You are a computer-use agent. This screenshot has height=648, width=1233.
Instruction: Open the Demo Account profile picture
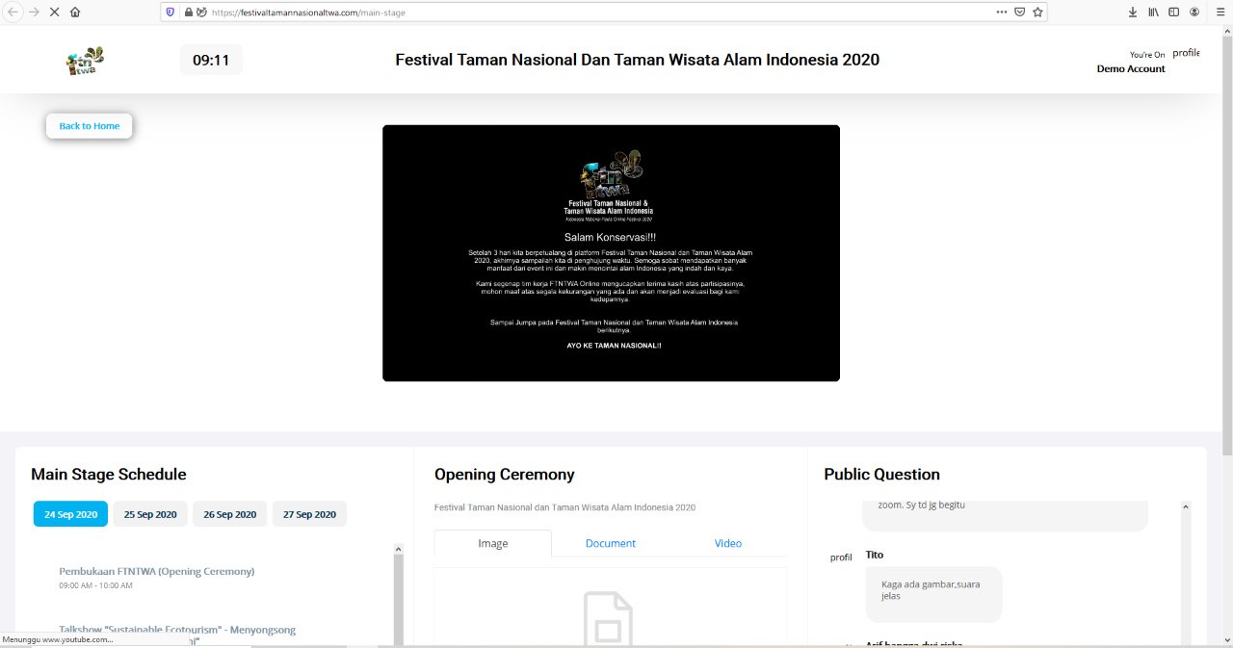[1186, 54]
